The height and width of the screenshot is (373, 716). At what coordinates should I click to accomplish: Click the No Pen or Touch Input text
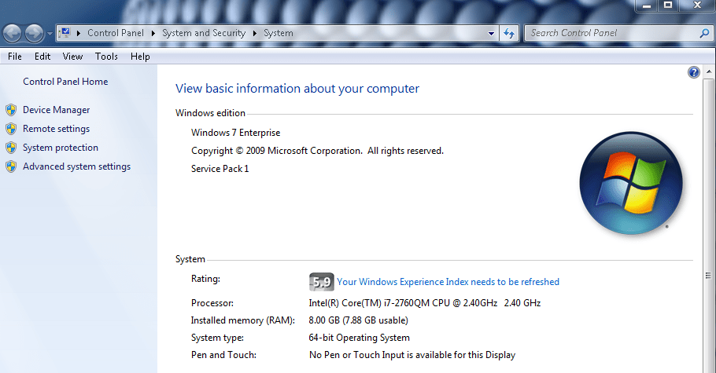click(x=412, y=355)
